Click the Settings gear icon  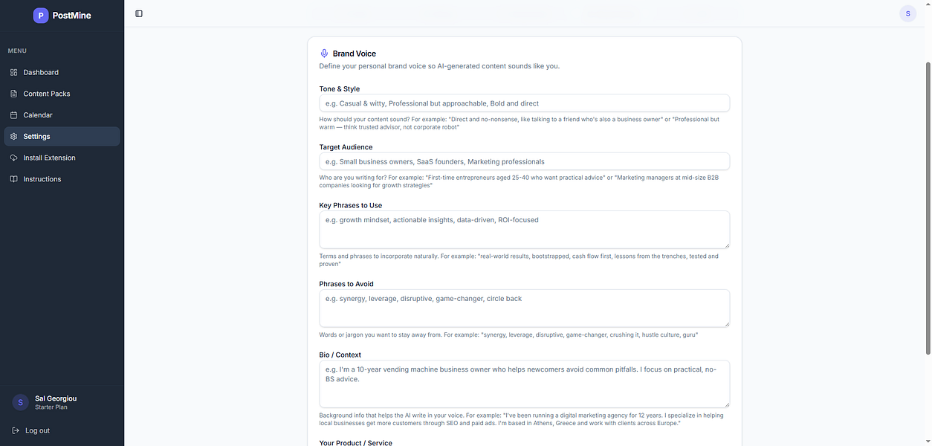pos(14,137)
